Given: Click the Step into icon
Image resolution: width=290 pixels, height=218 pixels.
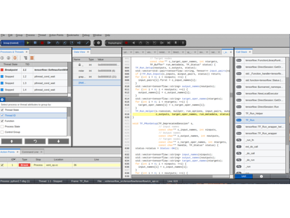Looking at the screenshot, I should tap(65, 43).
